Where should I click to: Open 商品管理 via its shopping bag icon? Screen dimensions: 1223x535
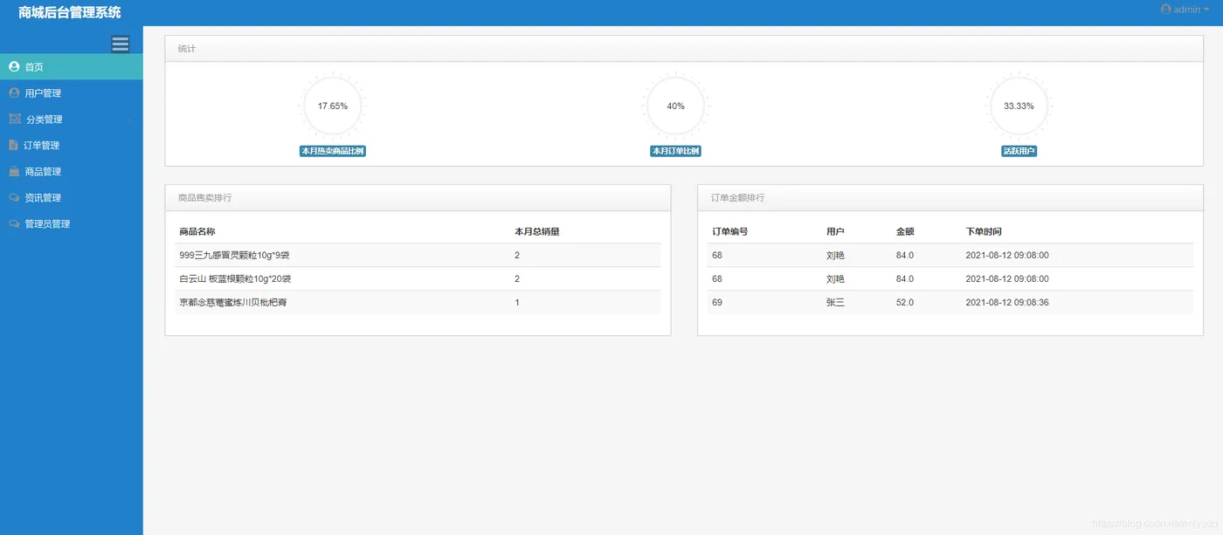[14, 171]
